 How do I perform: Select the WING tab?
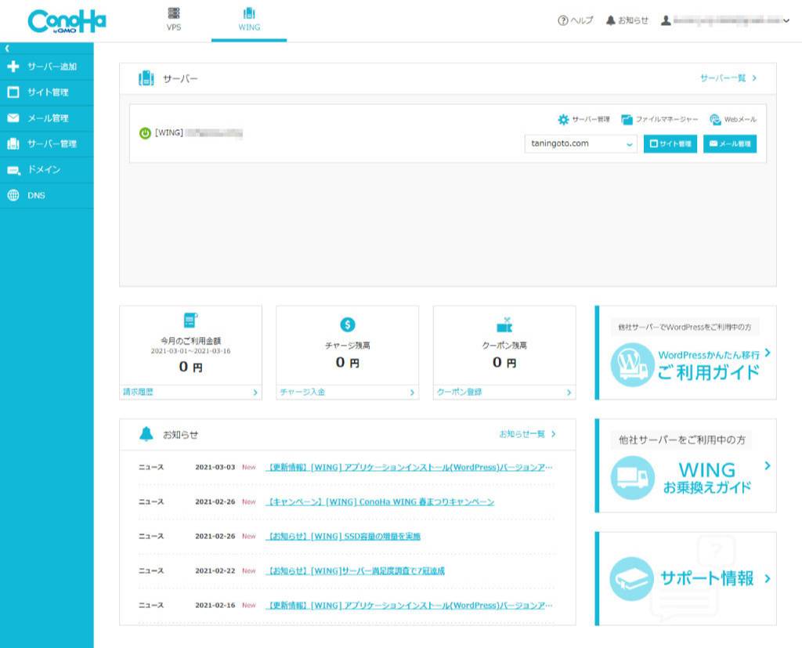click(x=249, y=20)
